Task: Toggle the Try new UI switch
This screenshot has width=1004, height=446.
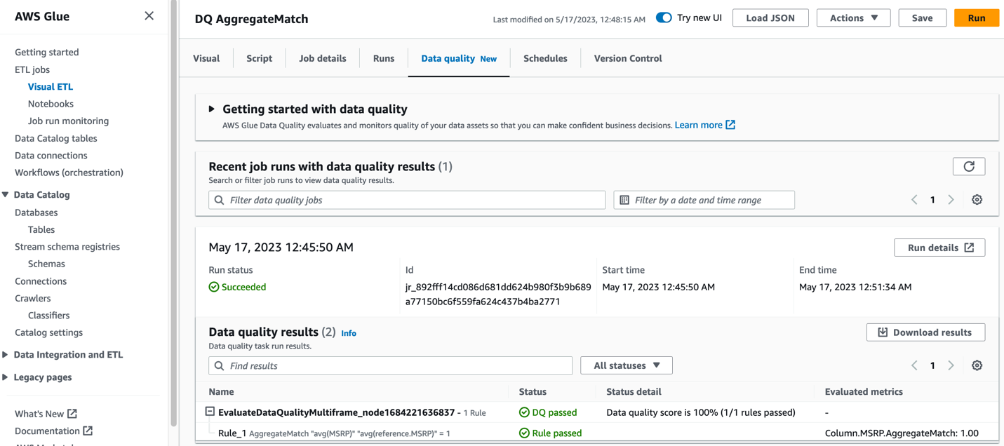Action: pos(664,18)
